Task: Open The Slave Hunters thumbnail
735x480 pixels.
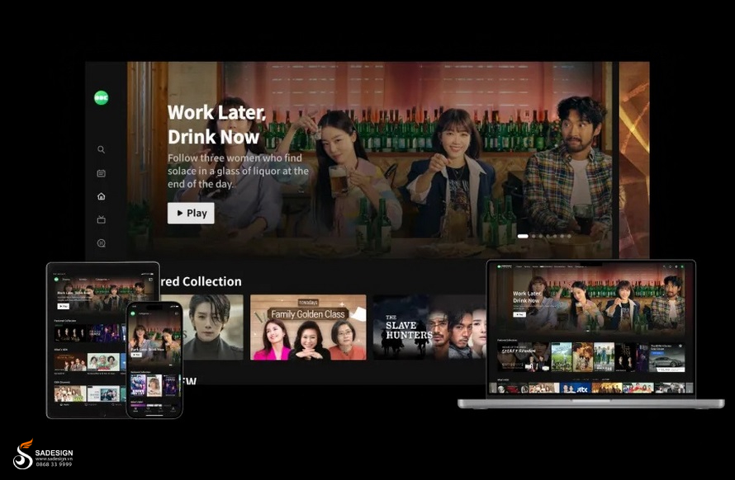Action: coord(429,327)
